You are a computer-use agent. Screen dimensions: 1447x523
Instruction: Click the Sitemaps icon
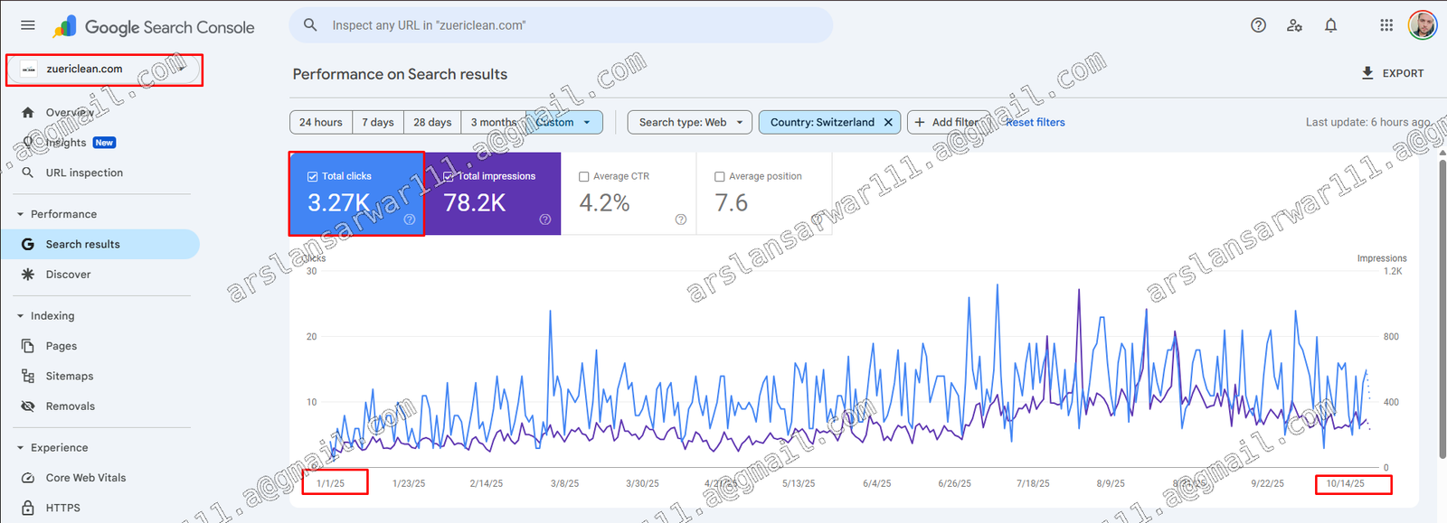pos(28,376)
